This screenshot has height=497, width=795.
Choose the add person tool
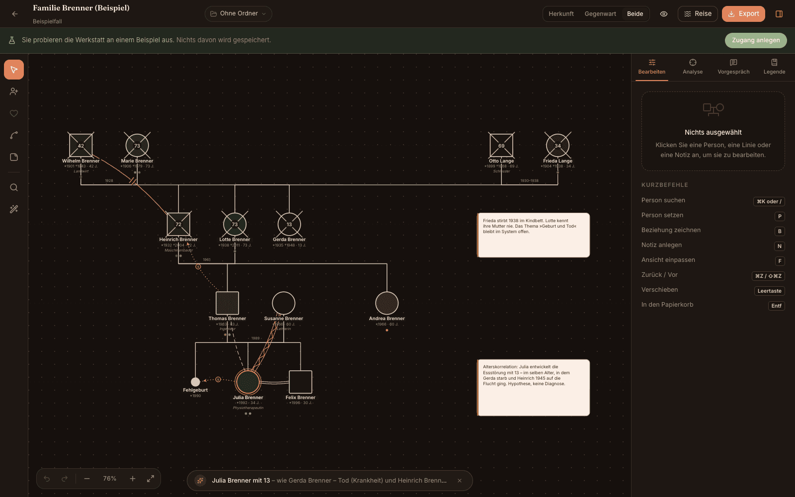click(14, 91)
